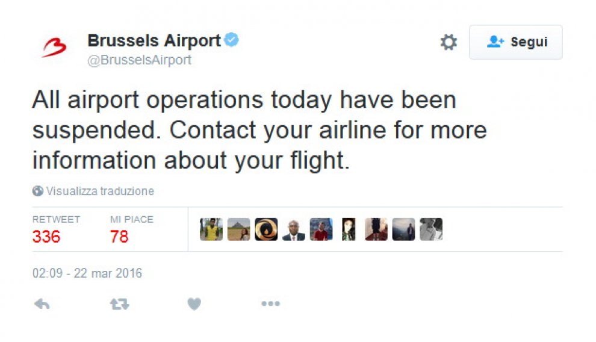Click the Brussels Airport logo avatar
The height and width of the screenshot is (342, 596).
(54, 48)
